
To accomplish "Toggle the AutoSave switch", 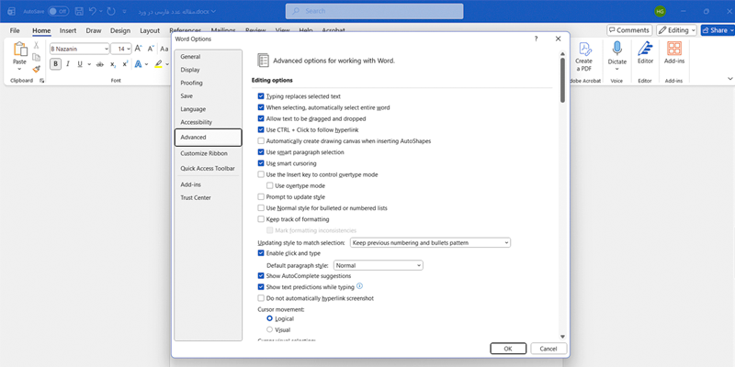I will 57,11.
